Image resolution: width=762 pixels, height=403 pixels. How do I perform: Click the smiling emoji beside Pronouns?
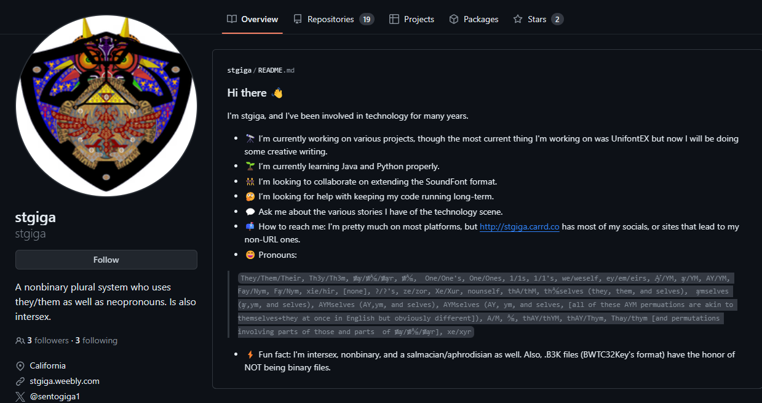(x=250, y=255)
